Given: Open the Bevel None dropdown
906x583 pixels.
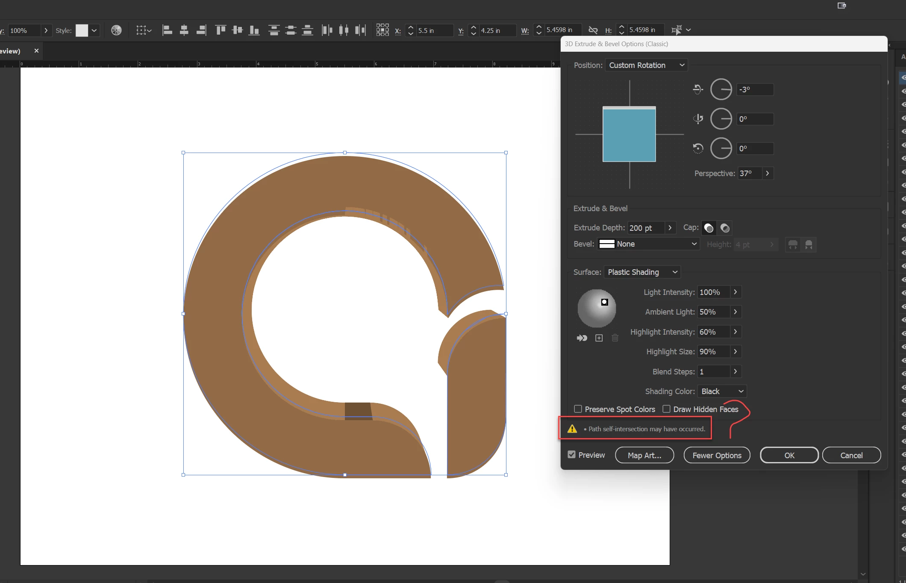Looking at the screenshot, I should pyautogui.click(x=648, y=244).
